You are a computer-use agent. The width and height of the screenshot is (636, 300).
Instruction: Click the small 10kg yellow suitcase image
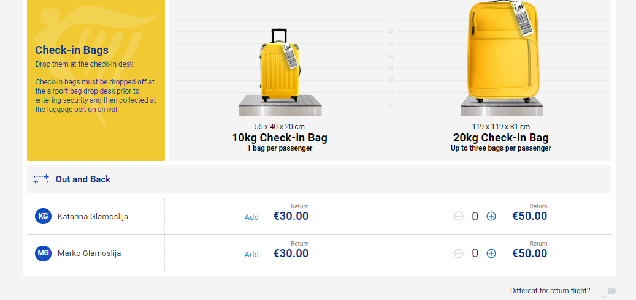[280, 66]
